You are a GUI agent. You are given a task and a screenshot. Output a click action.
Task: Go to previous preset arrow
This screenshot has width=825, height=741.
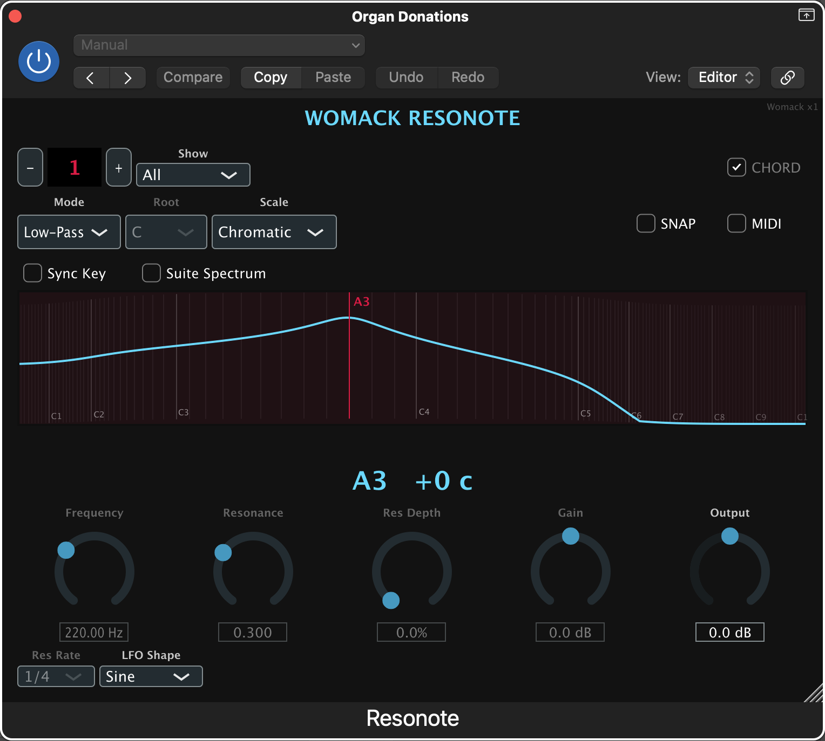click(x=91, y=78)
